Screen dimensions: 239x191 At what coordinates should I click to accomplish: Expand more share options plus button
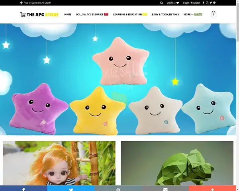[213, 189]
